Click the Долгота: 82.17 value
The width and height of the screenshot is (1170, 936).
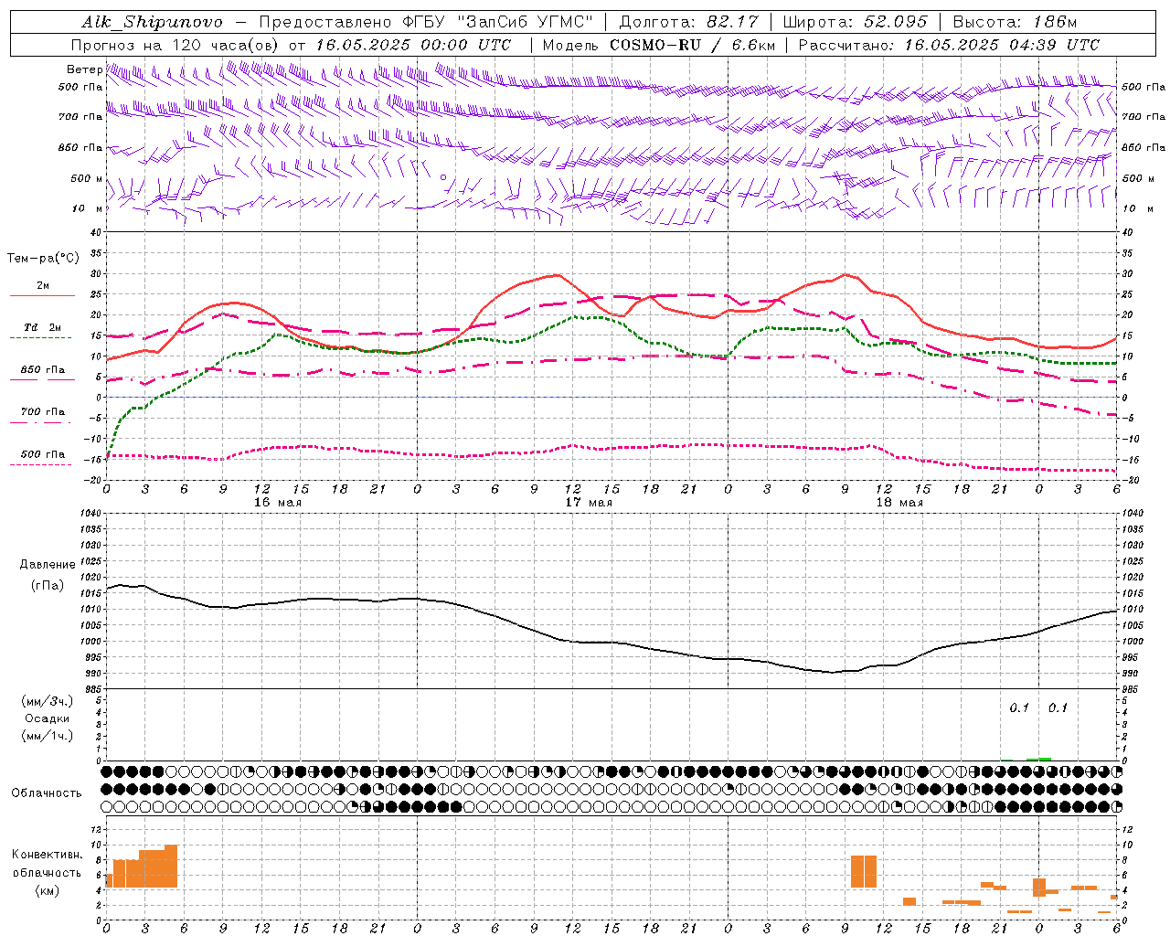coord(689,22)
